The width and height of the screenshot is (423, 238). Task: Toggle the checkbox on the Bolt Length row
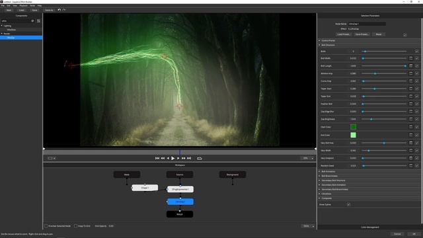(x=417, y=66)
